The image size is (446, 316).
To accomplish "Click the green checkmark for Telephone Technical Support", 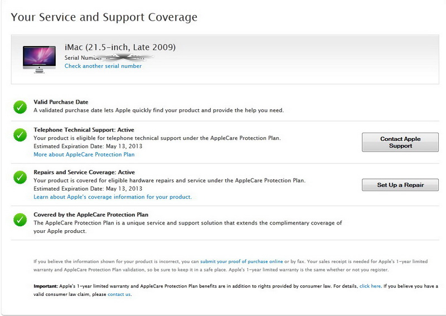I will tap(20, 134).
